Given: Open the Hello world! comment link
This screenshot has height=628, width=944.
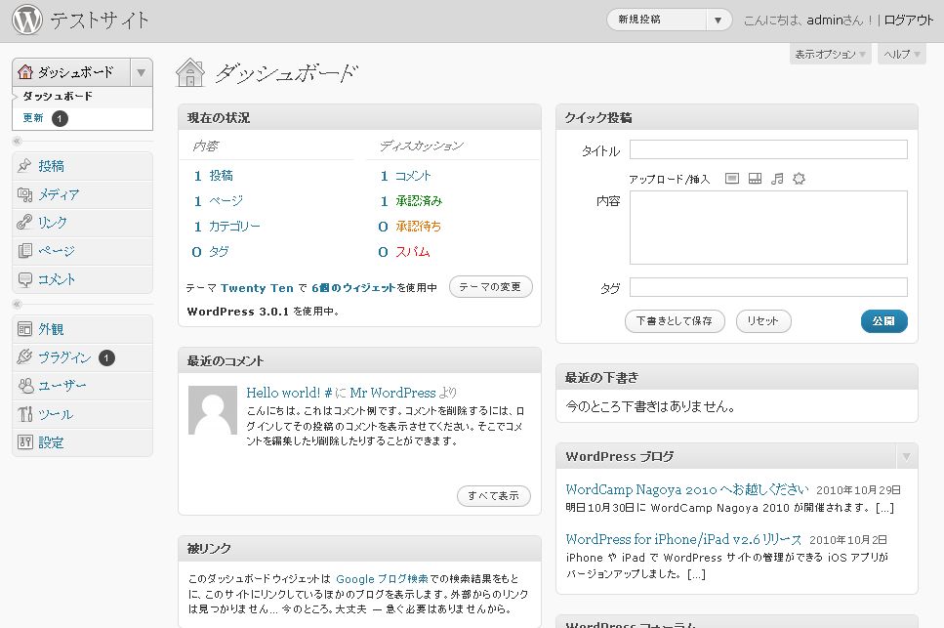Looking at the screenshot, I should 289,393.
